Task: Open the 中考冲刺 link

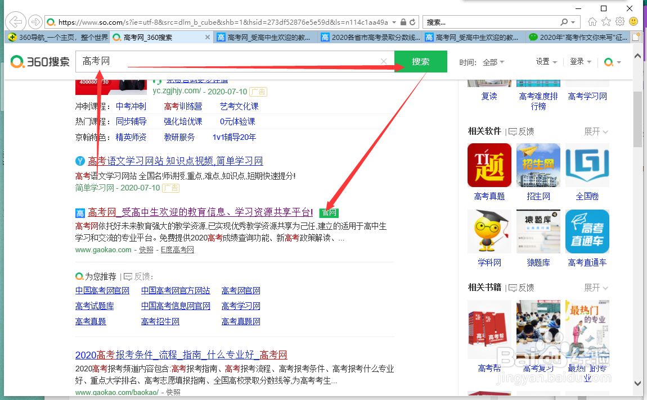Action: pos(131,106)
